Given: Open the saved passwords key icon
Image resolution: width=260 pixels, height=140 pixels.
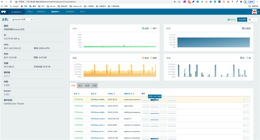Looking at the screenshot, I should click(x=175, y=2).
